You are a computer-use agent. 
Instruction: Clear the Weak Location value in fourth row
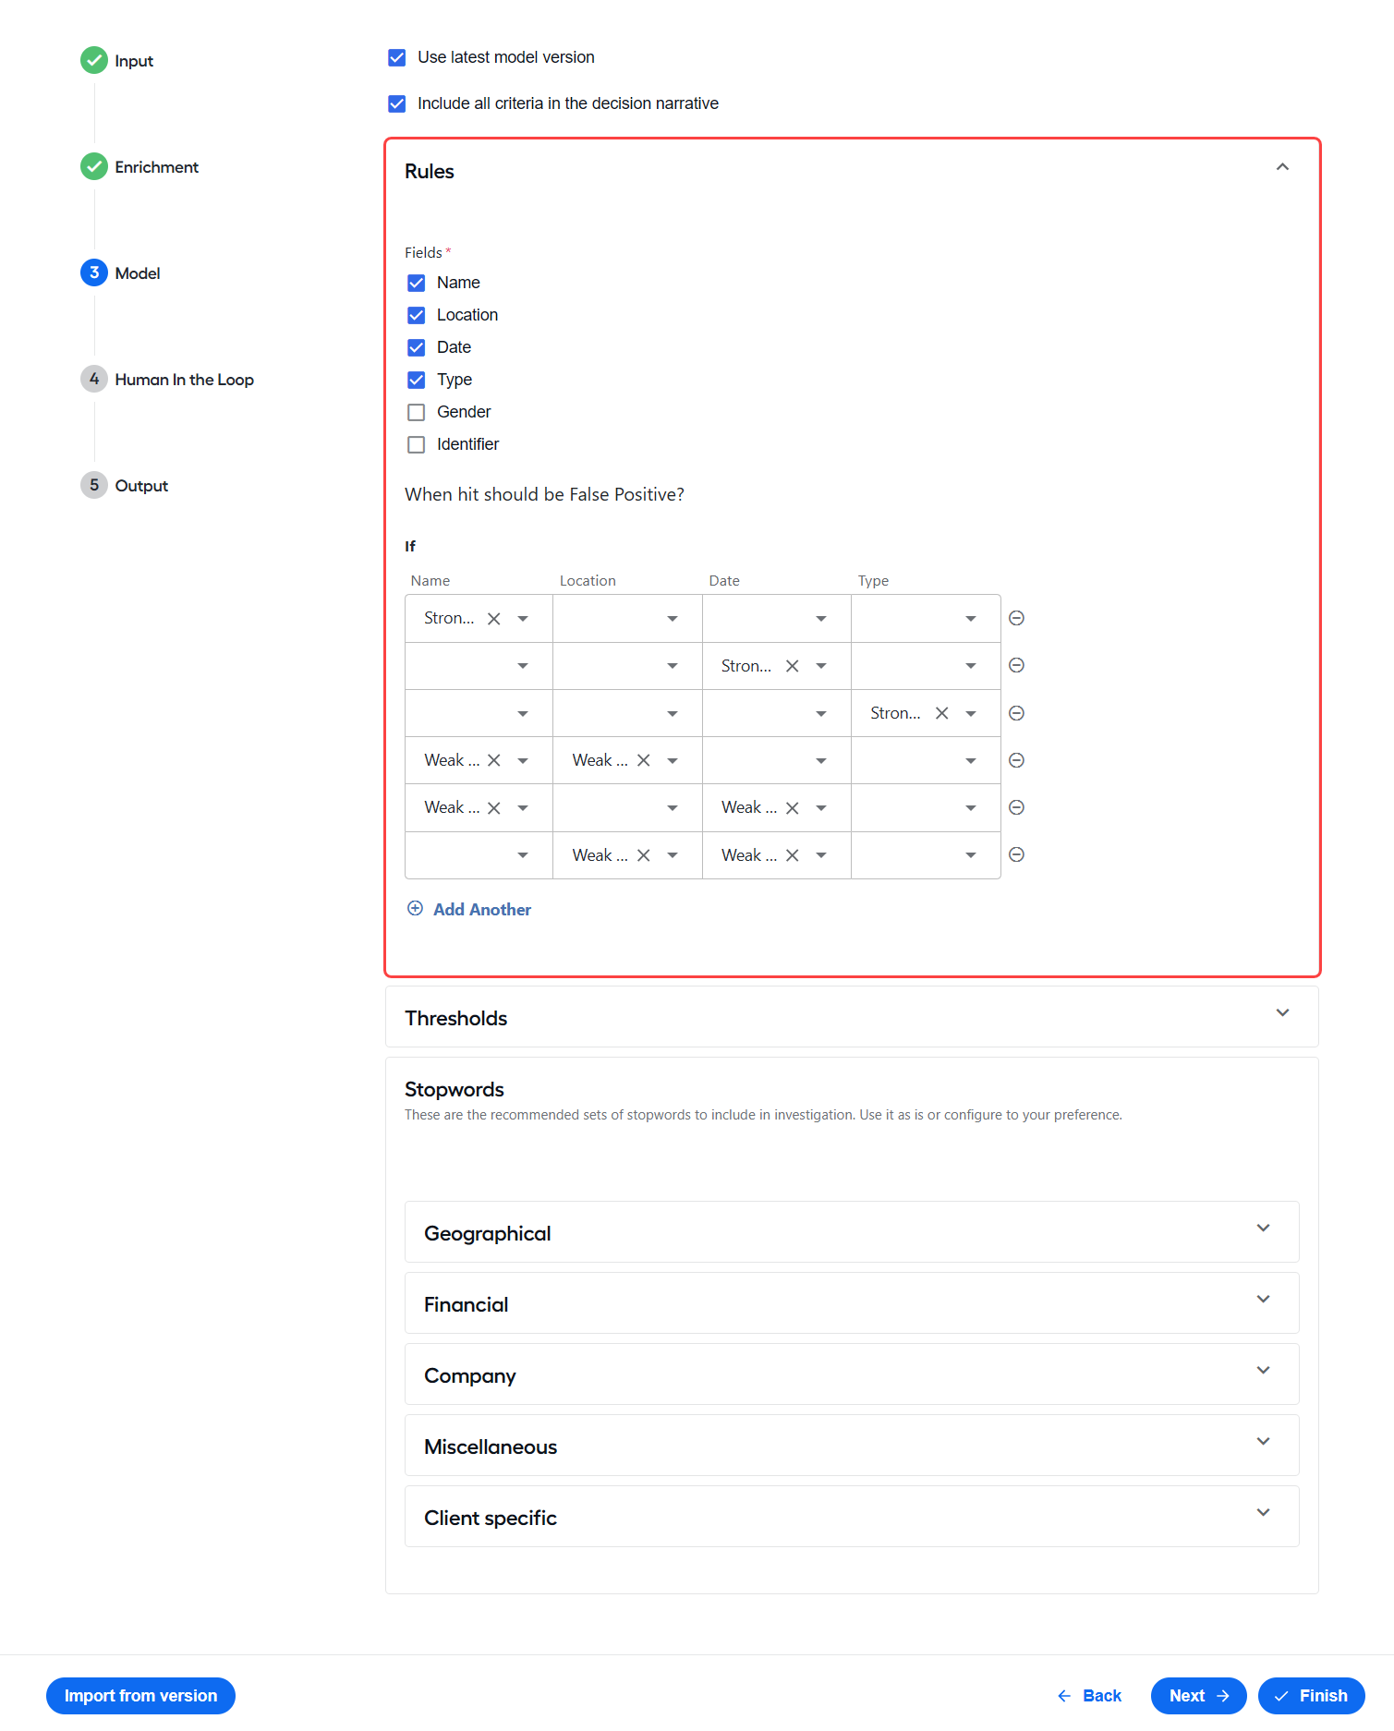coord(644,760)
